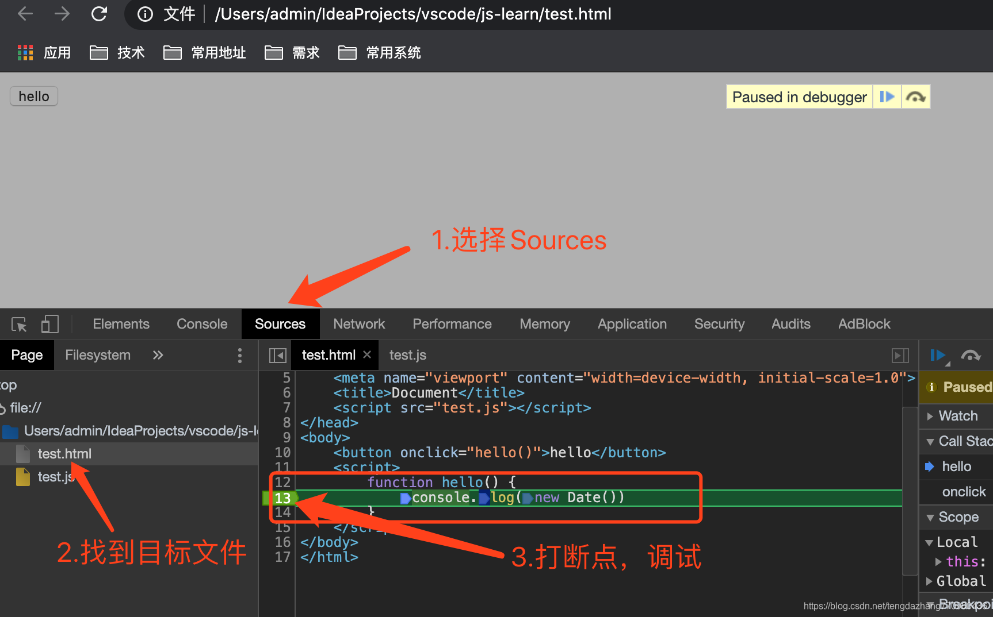This screenshot has height=617, width=993.
Task: Select the Filesystem navigator tab
Action: pos(98,355)
